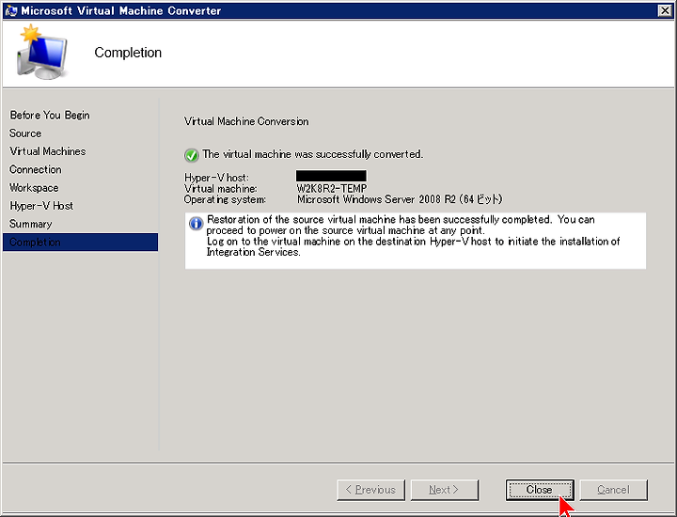Select the highlighted Completion step
Image resolution: width=677 pixels, height=517 pixels.
click(x=80, y=243)
